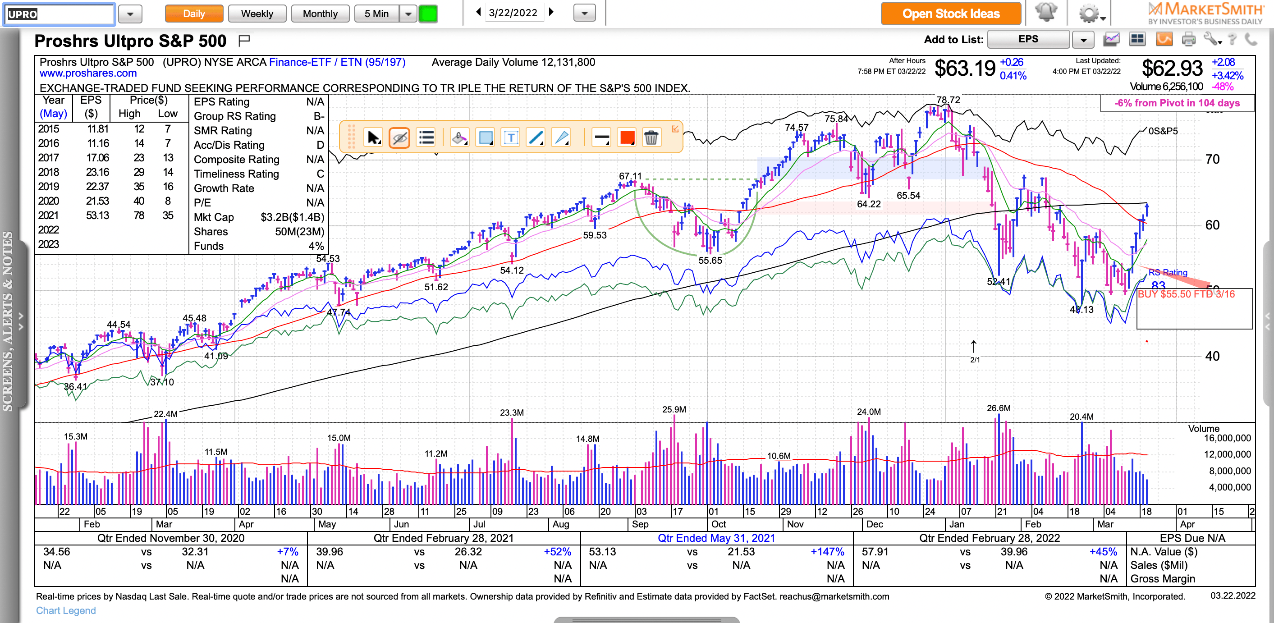This screenshot has height=623, width=1274.
Task: Toggle hide markups eye icon
Action: (x=399, y=137)
